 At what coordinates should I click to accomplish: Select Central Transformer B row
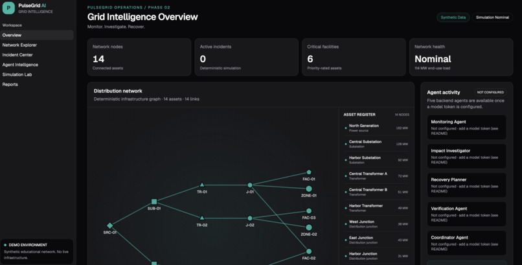coord(376,192)
